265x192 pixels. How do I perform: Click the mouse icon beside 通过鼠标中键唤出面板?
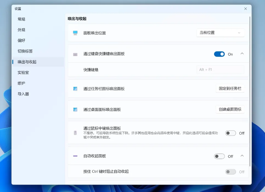[x=75, y=133]
